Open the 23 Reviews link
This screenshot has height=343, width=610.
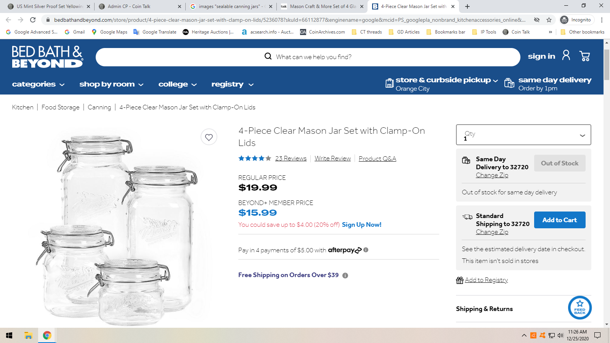[291, 159]
